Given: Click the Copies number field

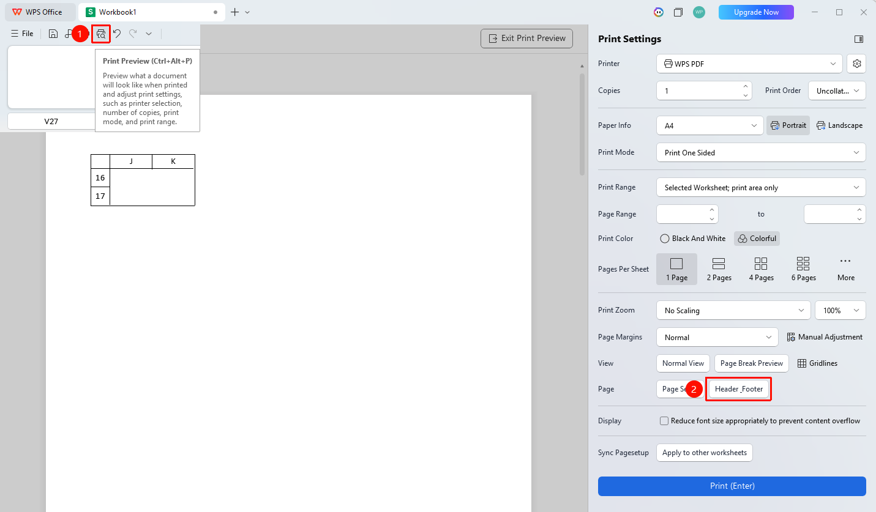Looking at the screenshot, I should pos(704,91).
